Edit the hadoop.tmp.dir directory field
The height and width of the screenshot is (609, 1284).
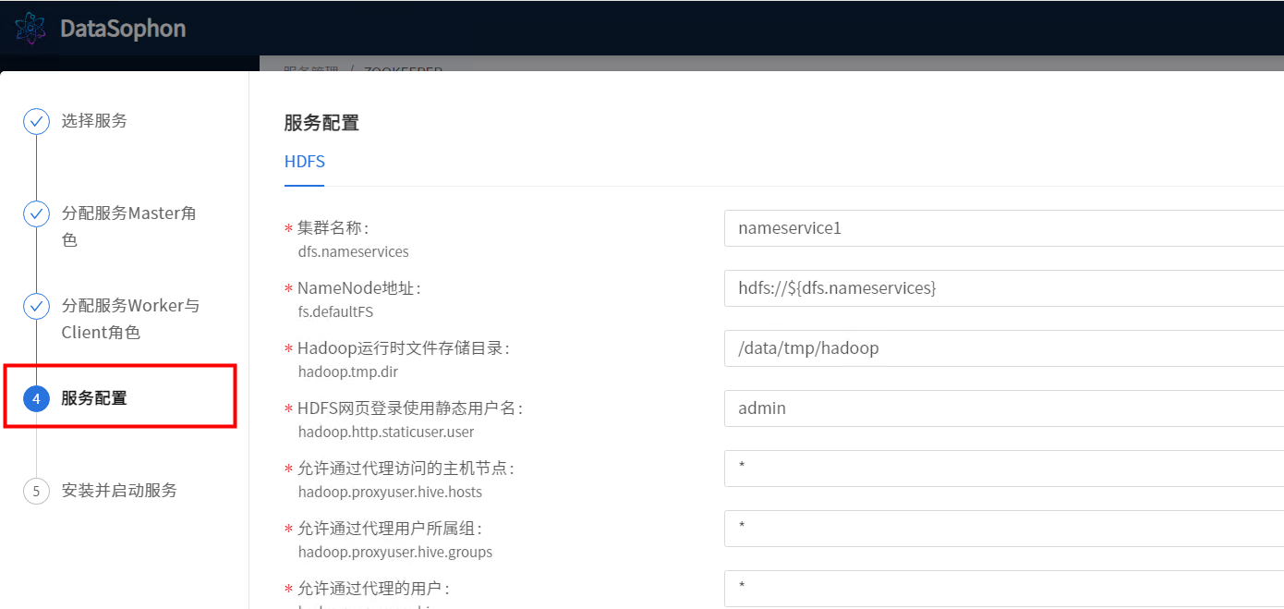[1003, 348]
